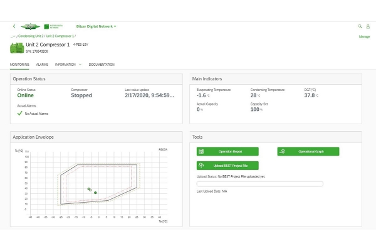
Task: Click the Actual Capacity value 0
Action: [198, 110]
